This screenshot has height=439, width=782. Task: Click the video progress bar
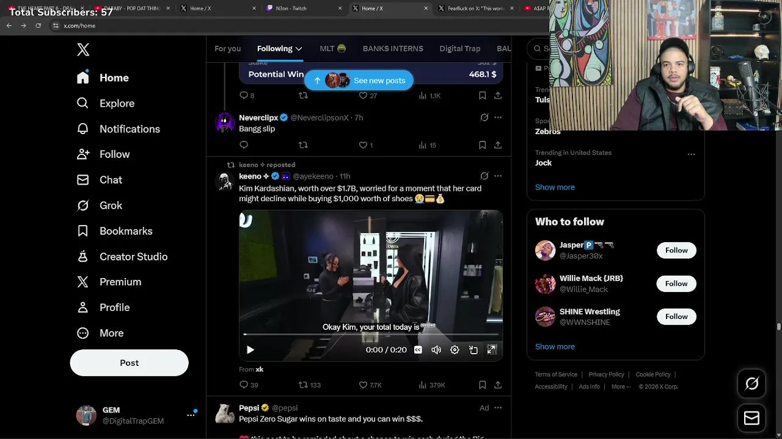[x=371, y=334]
